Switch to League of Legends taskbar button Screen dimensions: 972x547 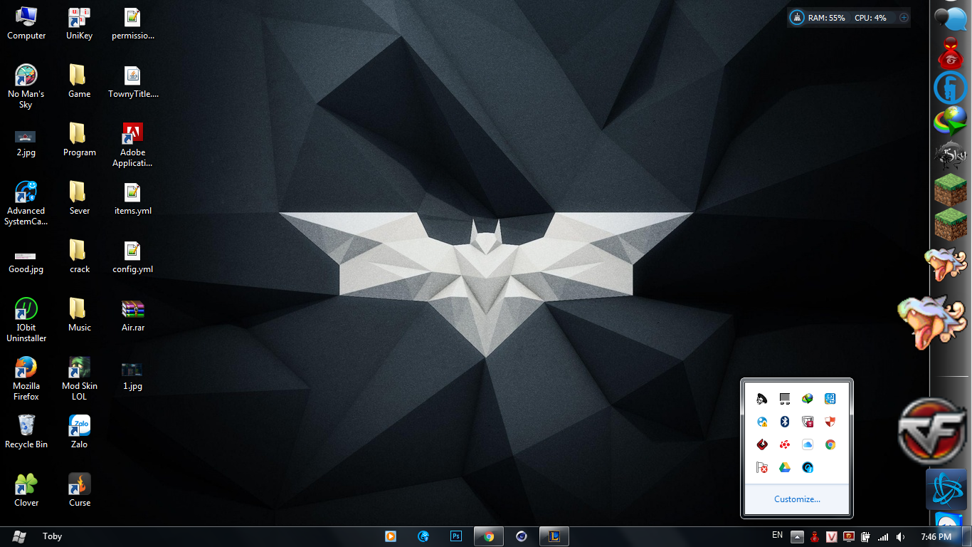click(x=554, y=536)
